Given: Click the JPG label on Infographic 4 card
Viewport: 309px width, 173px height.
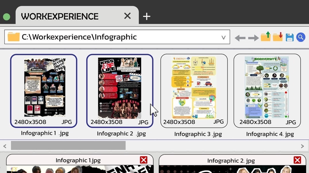Looking at the screenshot, I should pos(291,122).
